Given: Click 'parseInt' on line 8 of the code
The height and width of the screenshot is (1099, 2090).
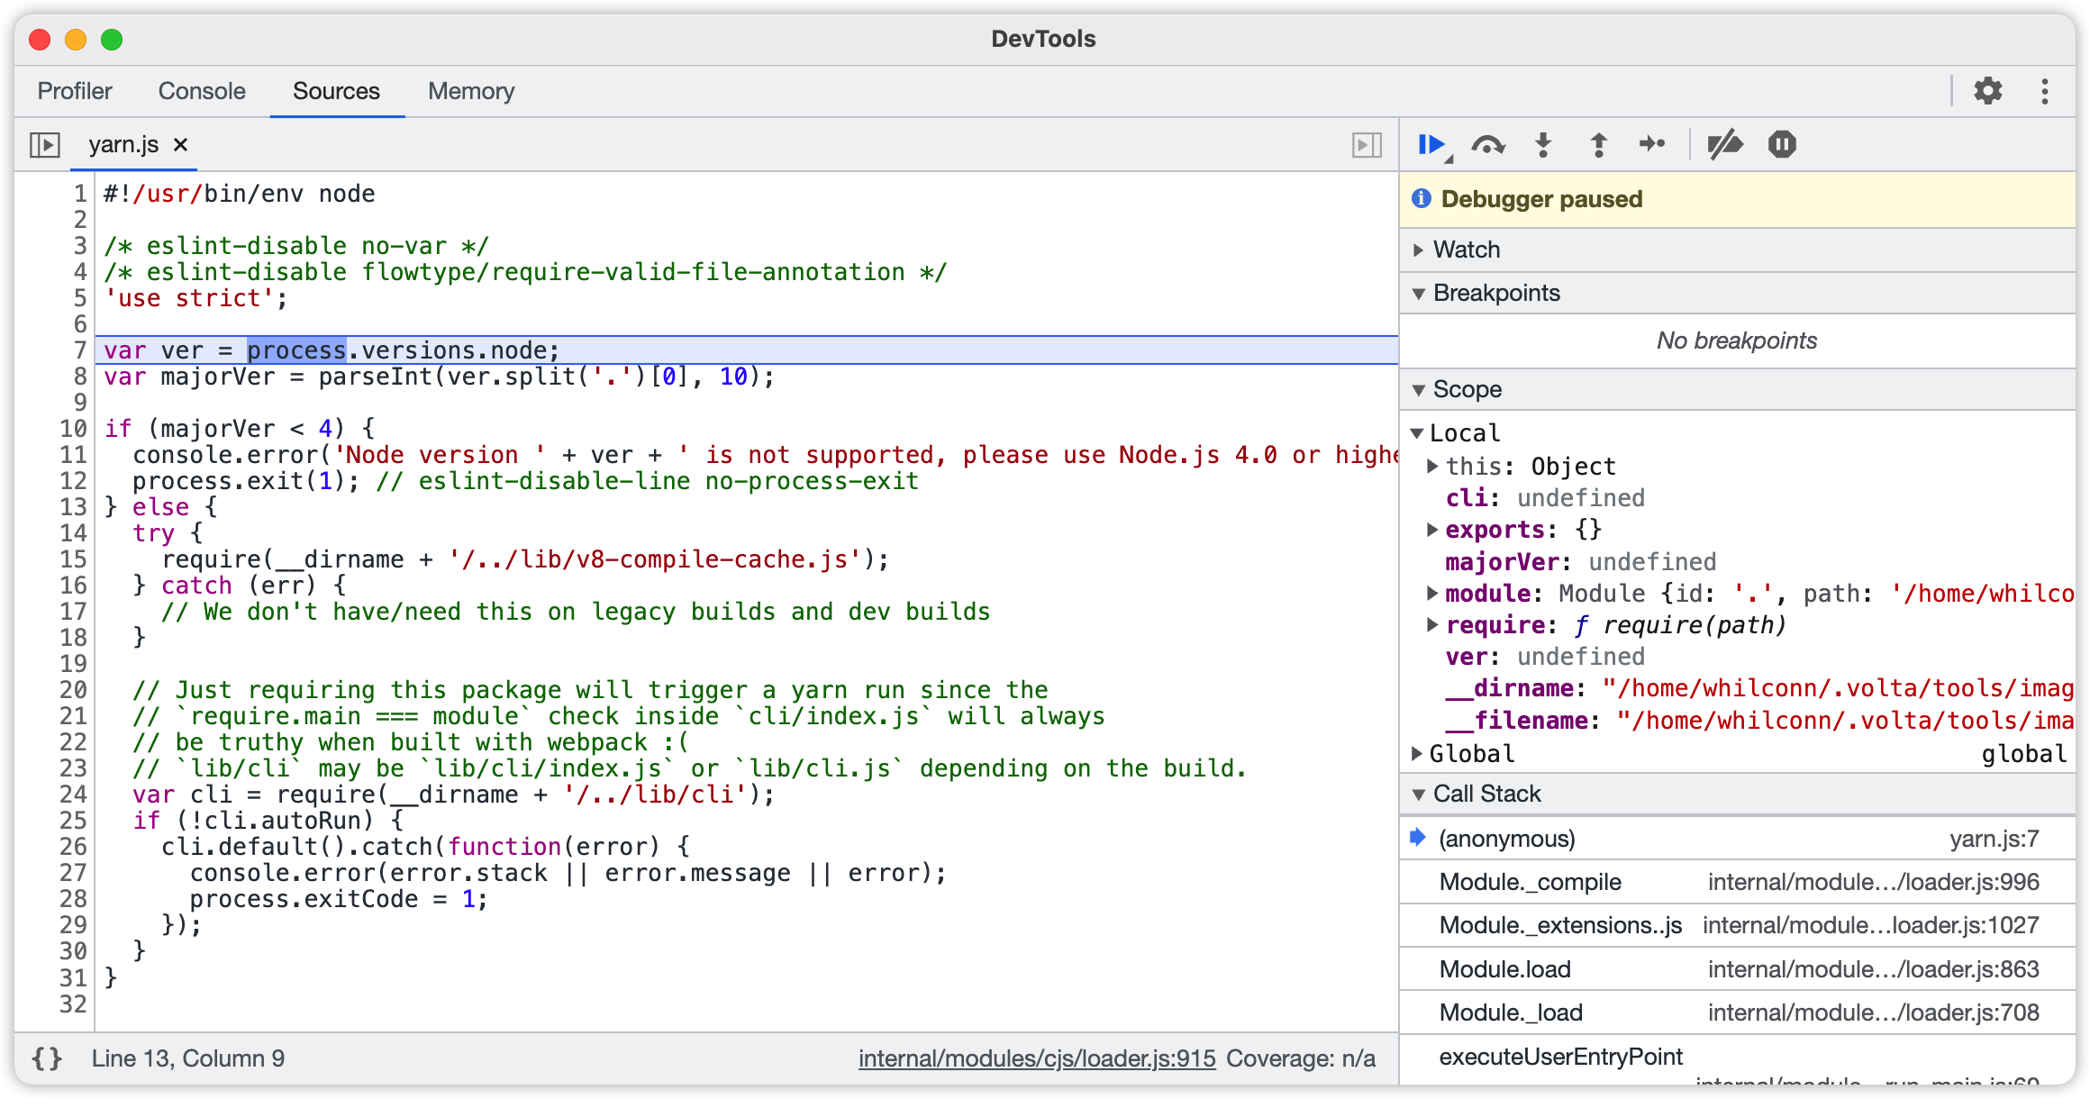Looking at the screenshot, I should [376, 377].
